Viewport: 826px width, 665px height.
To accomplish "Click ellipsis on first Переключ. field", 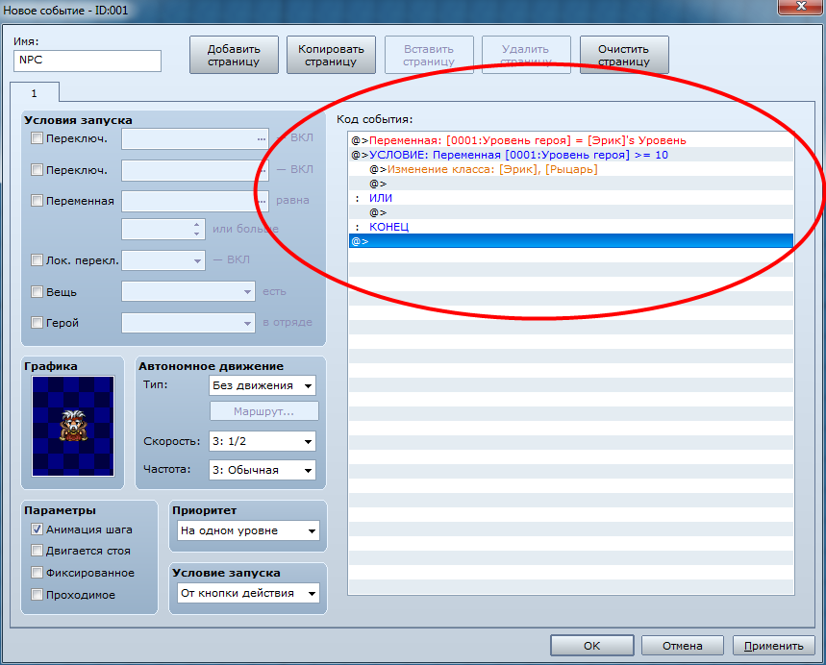I will click(262, 139).
